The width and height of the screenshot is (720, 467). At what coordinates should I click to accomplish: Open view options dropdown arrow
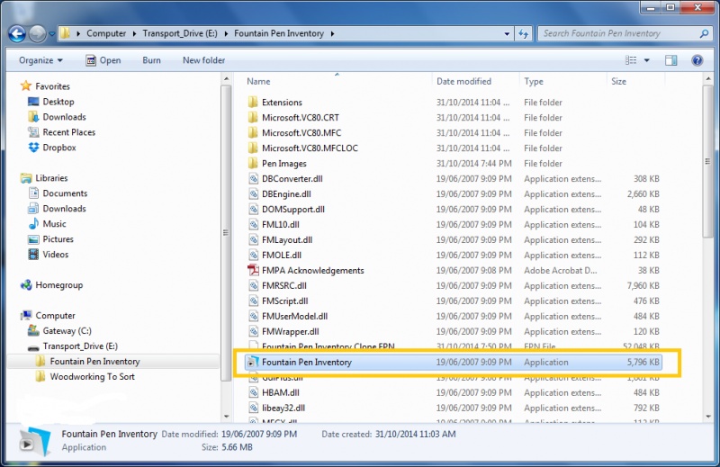(646, 60)
